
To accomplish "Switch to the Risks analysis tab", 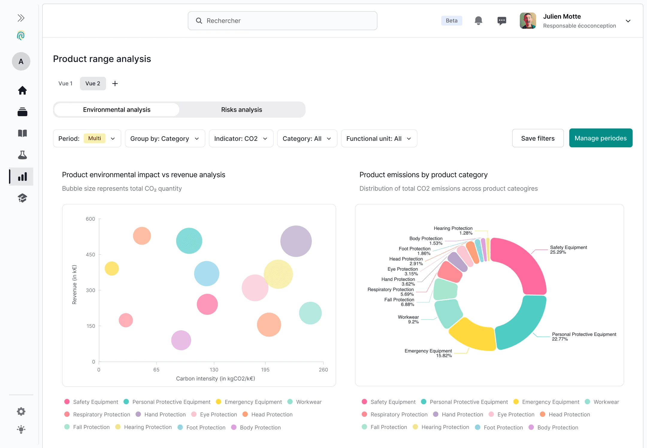I will pyautogui.click(x=241, y=110).
